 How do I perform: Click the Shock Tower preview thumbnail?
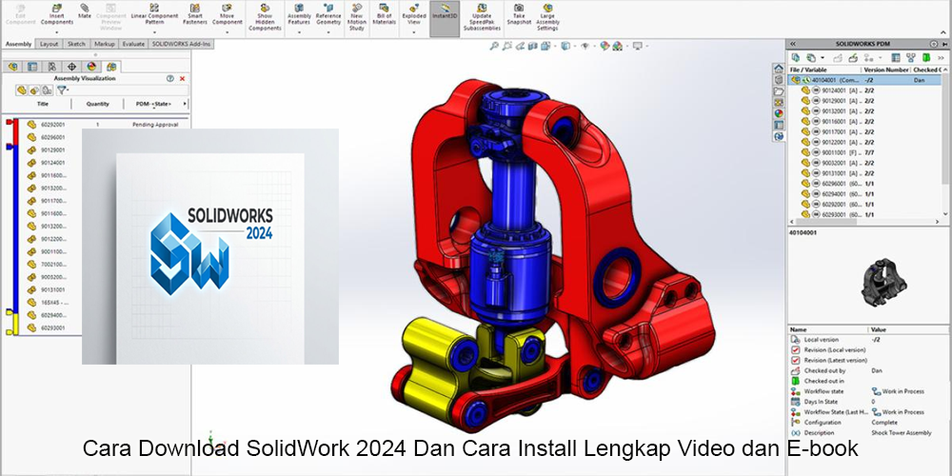pyautogui.click(x=884, y=281)
